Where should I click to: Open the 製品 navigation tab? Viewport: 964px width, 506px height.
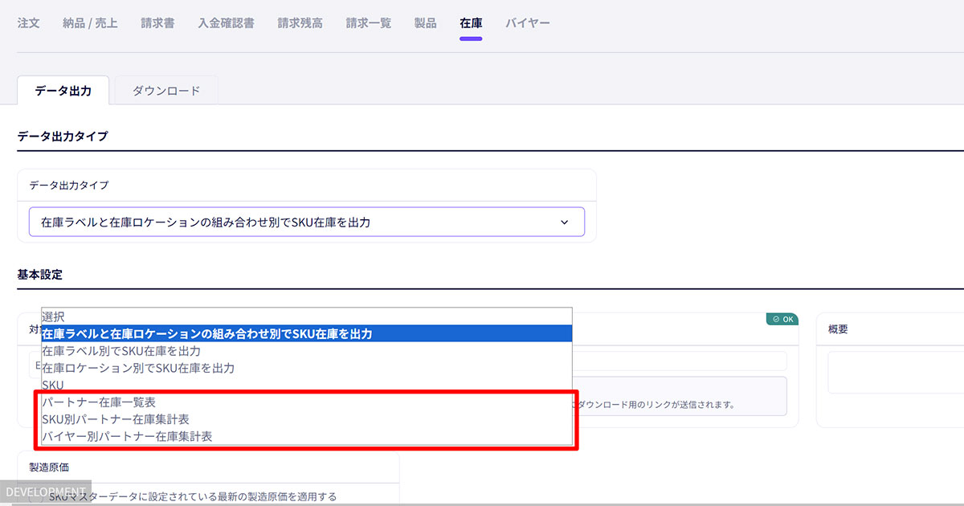tap(426, 23)
